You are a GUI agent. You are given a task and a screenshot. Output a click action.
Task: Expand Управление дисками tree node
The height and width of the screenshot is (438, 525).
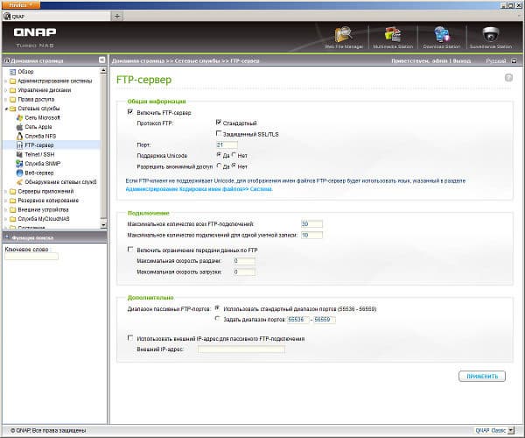click(6, 90)
